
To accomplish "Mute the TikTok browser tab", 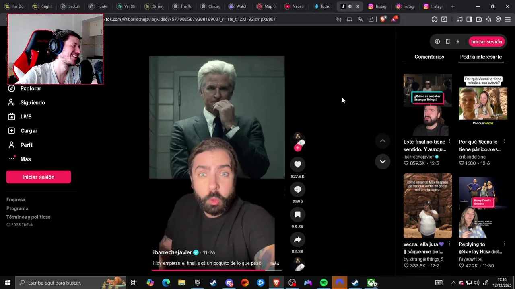I will tap(349, 6).
